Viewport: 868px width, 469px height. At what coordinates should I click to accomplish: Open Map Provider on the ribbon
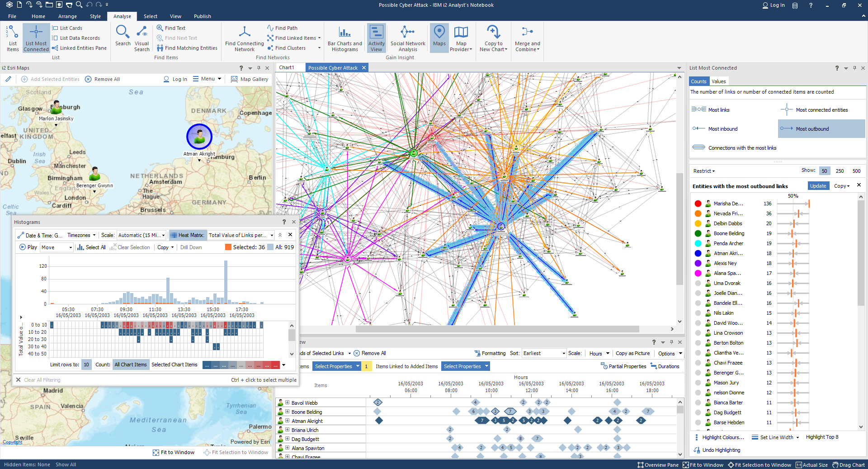coord(461,38)
